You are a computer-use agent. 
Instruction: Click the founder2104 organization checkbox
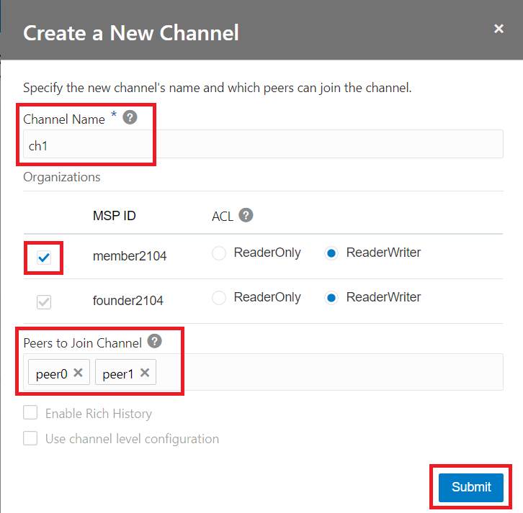(x=44, y=302)
